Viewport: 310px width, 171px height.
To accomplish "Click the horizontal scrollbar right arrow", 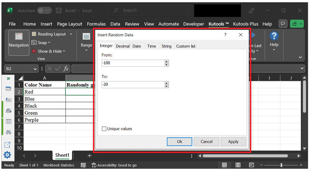I will (299, 156).
